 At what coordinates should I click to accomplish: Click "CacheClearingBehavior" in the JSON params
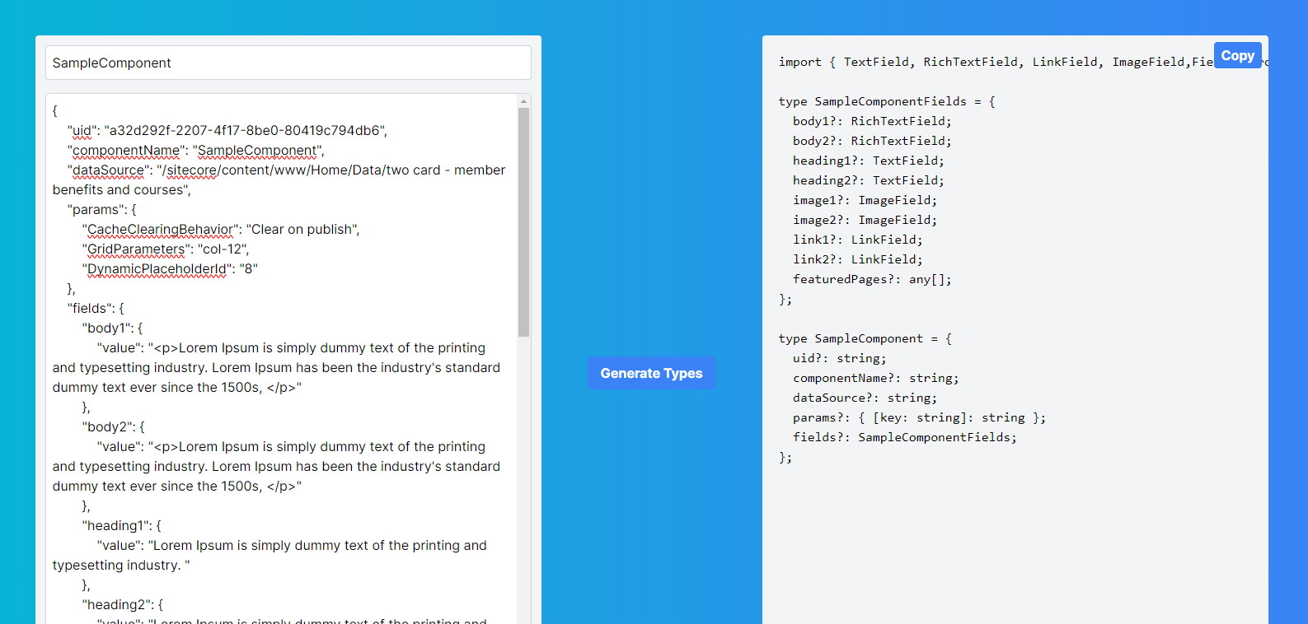[160, 229]
